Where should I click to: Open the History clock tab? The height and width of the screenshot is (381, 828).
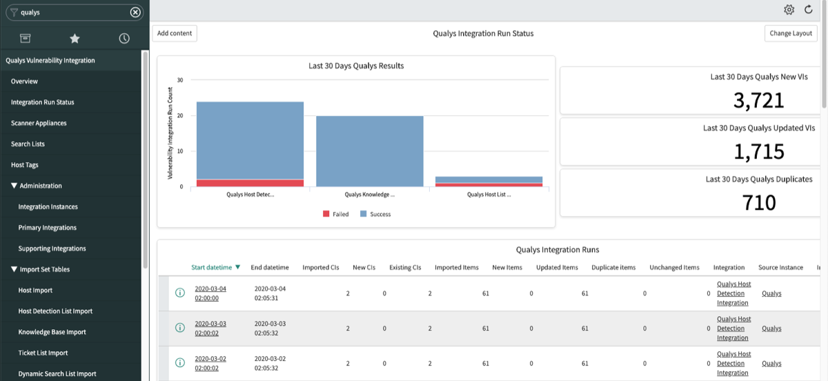(x=124, y=38)
